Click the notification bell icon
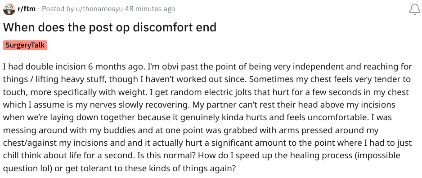 (414, 10)
